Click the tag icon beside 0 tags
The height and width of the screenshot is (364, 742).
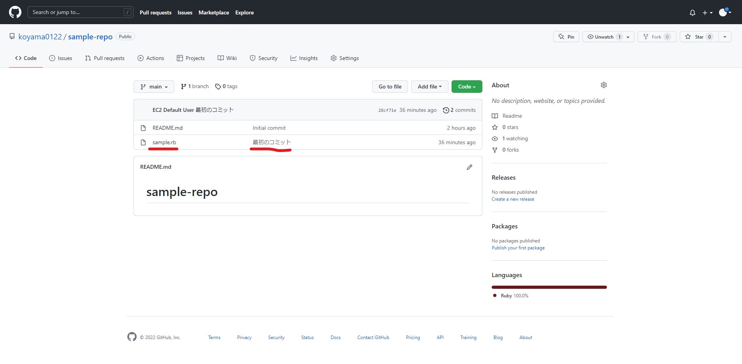tap(218, 87)
